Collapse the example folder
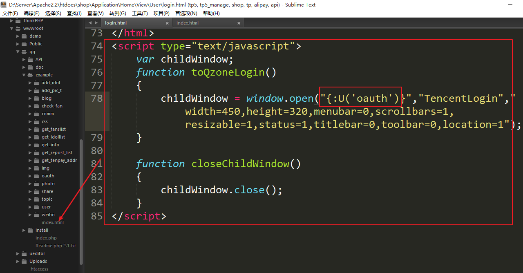523x273 pixels. pyautogui.click(x=24, y=75)
